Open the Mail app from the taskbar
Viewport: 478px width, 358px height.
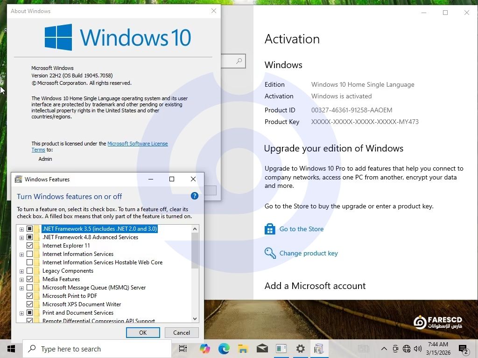(x=262, y=349)
